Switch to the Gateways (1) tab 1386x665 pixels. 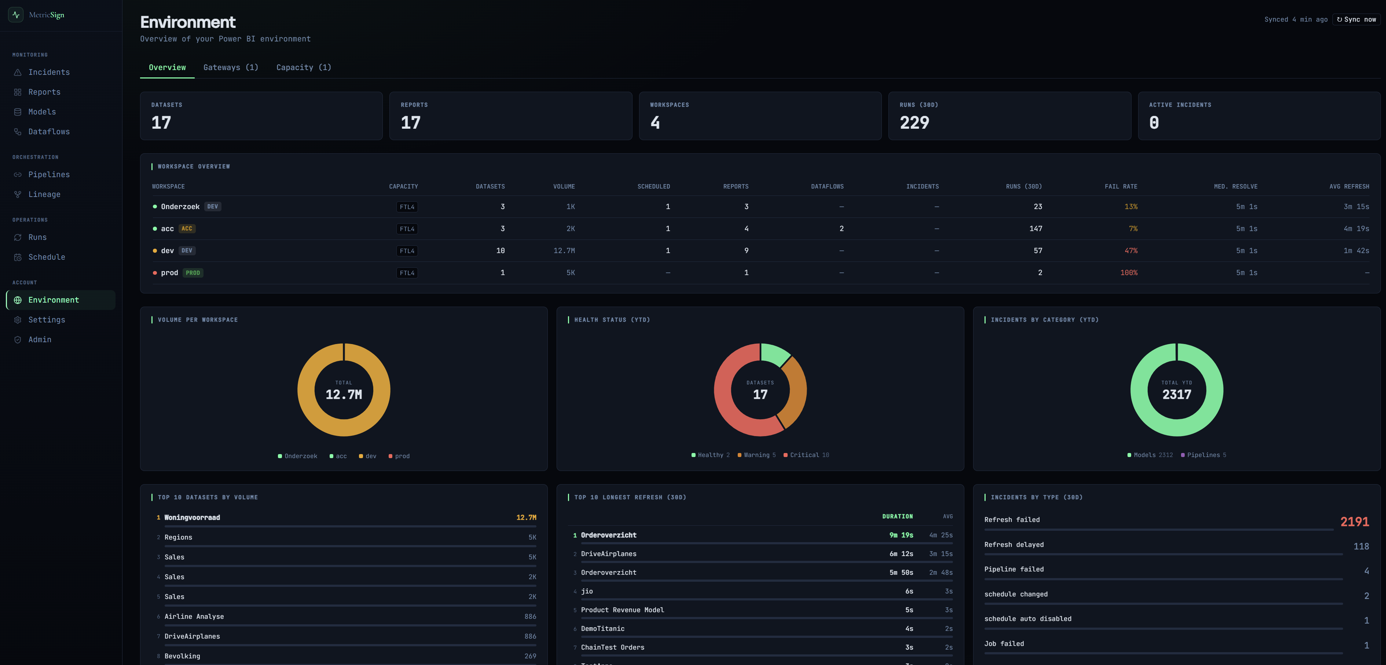230,67
